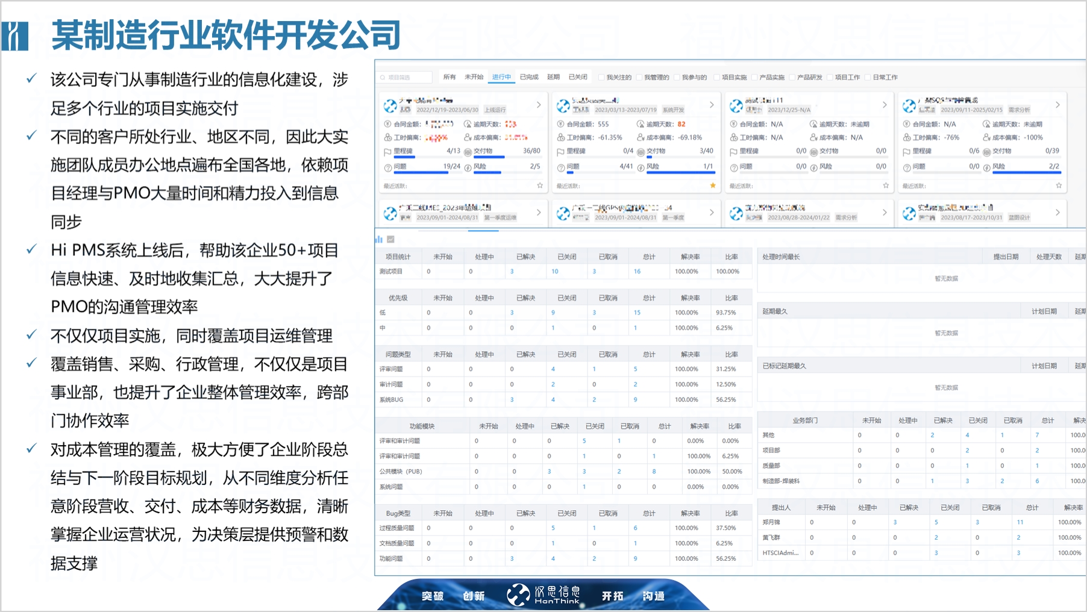This screenshot has width=1087, height=612.
Task: Click the bar chart view icon
Action: click(379, 239)
